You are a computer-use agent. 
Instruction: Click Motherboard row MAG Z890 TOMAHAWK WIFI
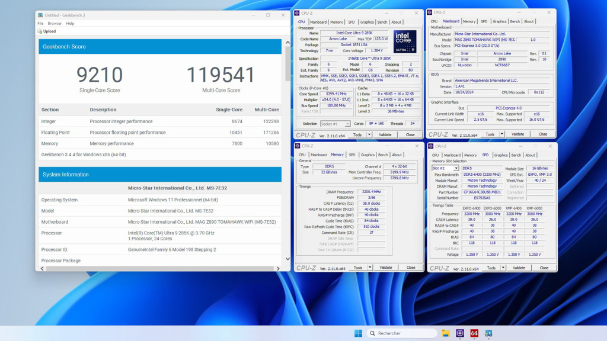pyautogui.click(x=160, y=222)
